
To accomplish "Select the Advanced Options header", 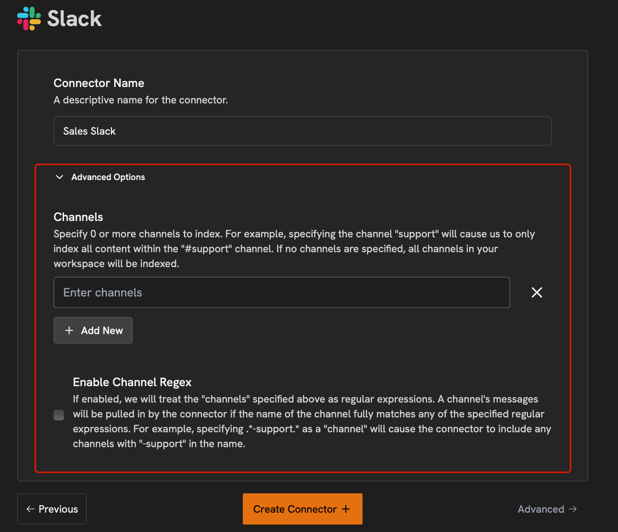I will tap(108, 177).
